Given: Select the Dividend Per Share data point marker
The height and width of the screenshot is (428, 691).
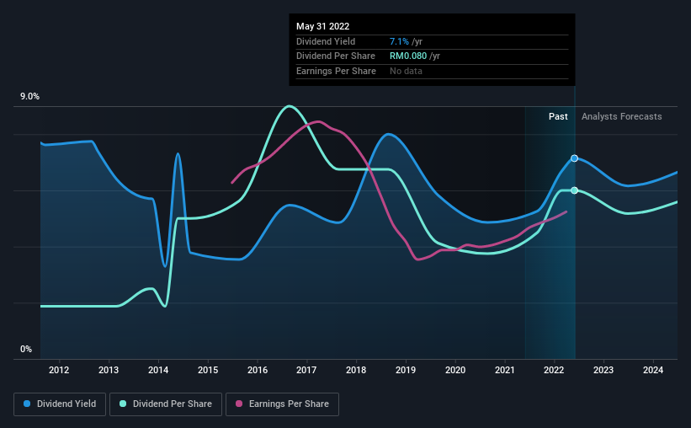Looking at the screenshot, I should (x=574, y=190).
